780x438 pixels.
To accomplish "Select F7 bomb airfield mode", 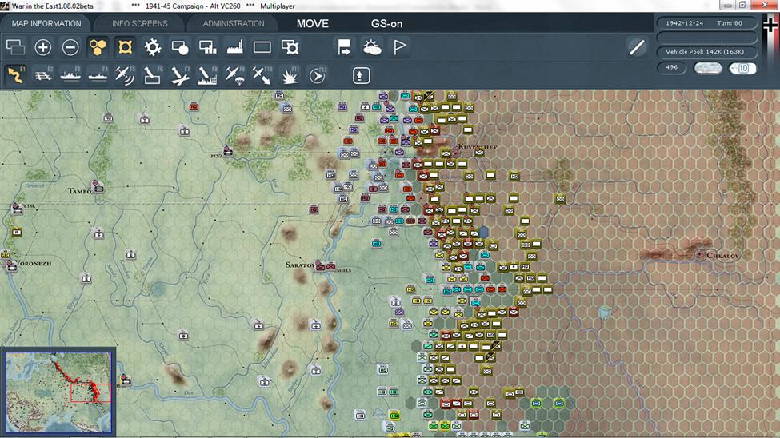I will coord(179,76).
